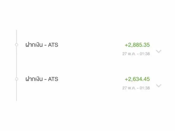Image resolution: width=175 pixels, height=131 pixels.
Task: Click the green +2,885.35 amount
Action: click(x=137, y=45)
